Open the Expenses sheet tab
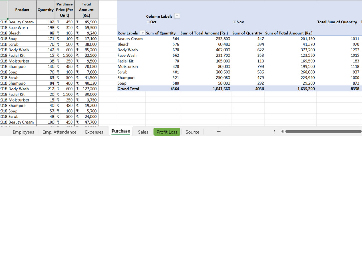This screenshot has height=271, width=362. 94,132
